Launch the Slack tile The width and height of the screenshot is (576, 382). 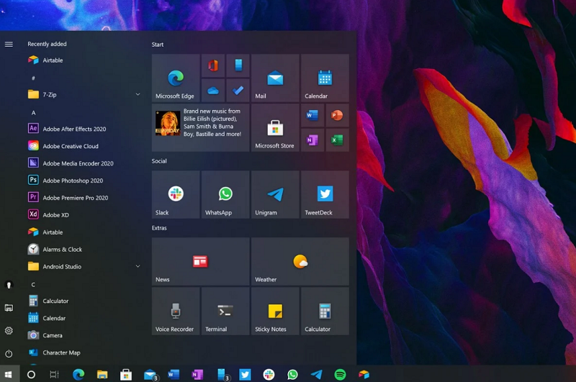coord(176,194)
